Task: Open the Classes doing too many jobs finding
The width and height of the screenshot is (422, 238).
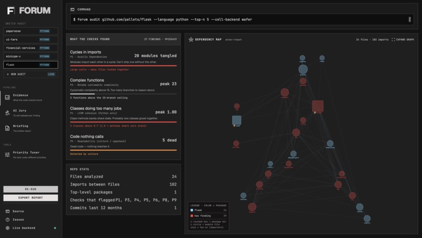Action: (x=123, y=117)
